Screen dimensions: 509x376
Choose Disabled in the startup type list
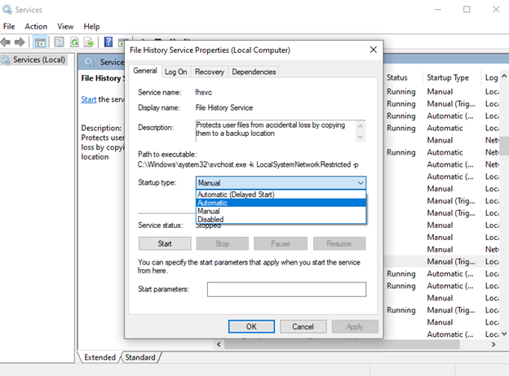(281, 219)
